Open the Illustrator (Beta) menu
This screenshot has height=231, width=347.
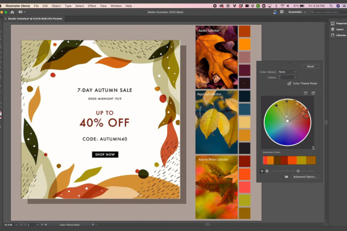tap(18, 6)
